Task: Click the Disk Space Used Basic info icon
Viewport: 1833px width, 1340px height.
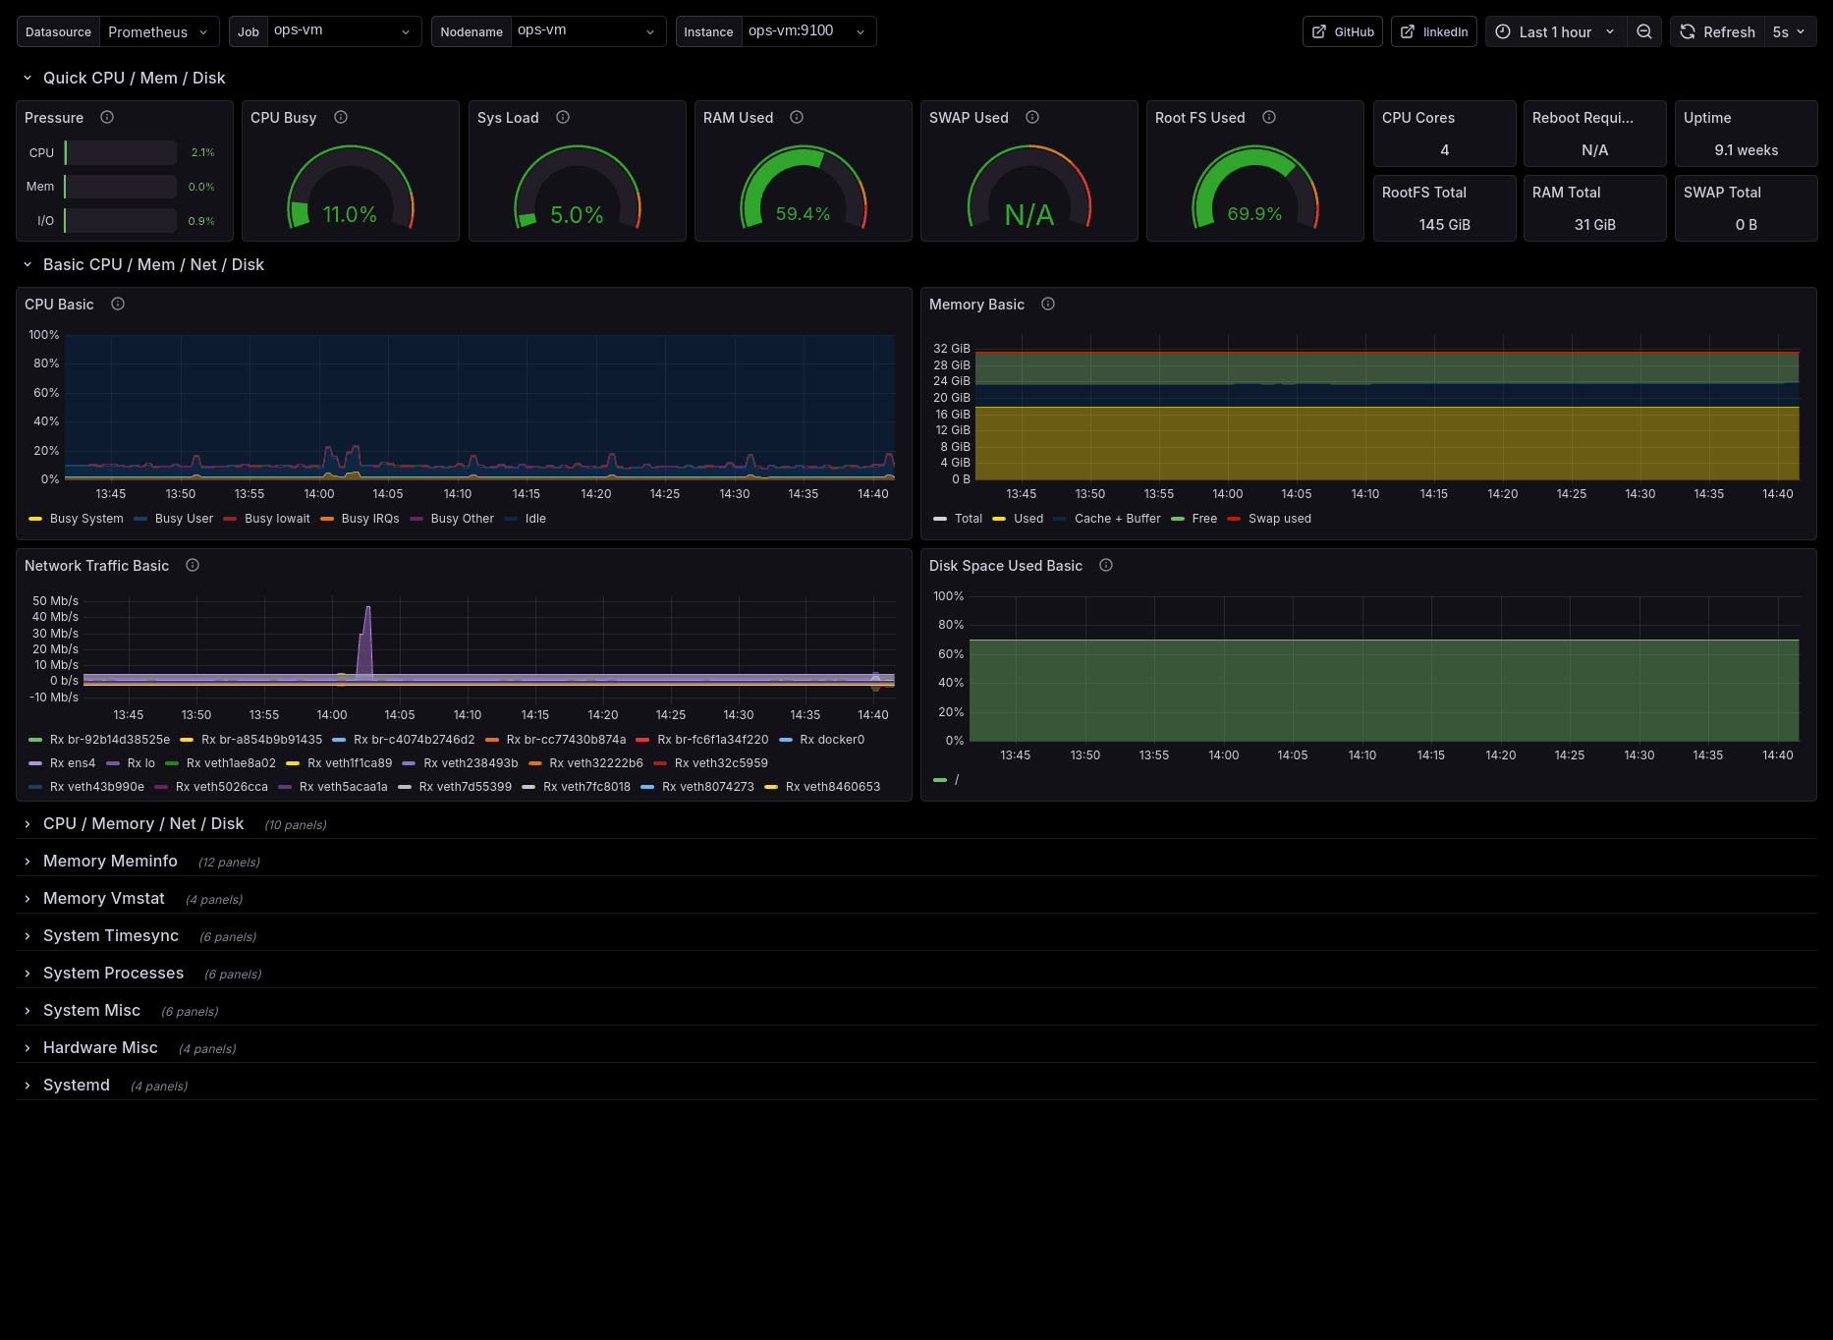Action: point(1106,565)
